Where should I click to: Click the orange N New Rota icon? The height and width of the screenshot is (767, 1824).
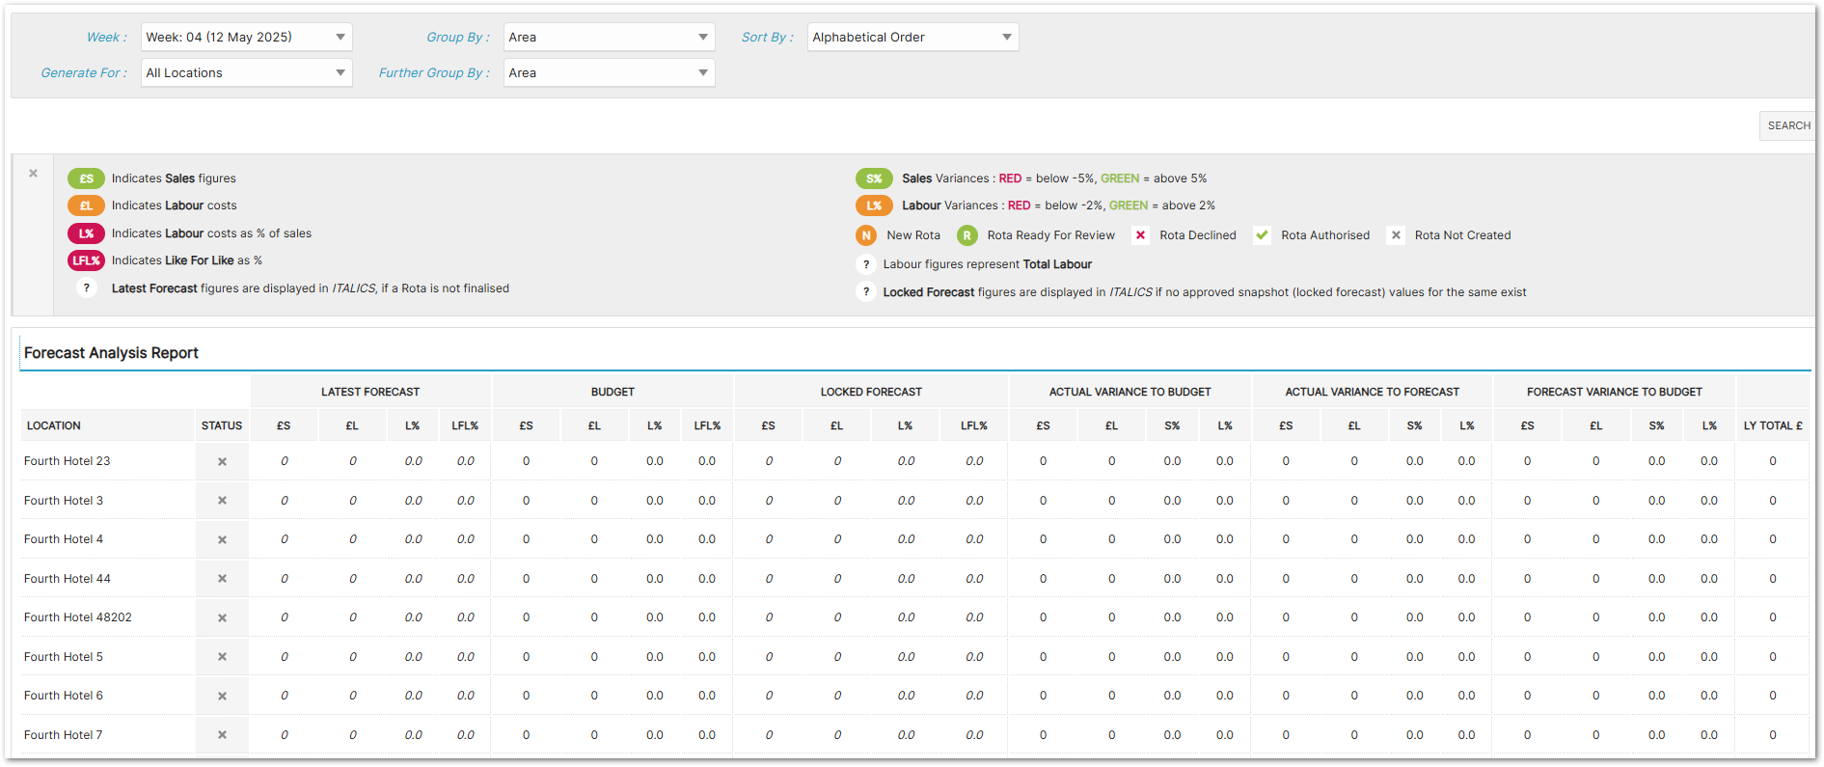pos(866,235)
